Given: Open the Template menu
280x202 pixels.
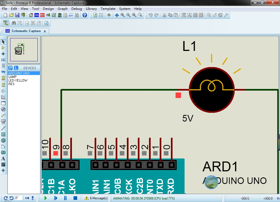Looking at the screenshot, I should coord(108,8).
